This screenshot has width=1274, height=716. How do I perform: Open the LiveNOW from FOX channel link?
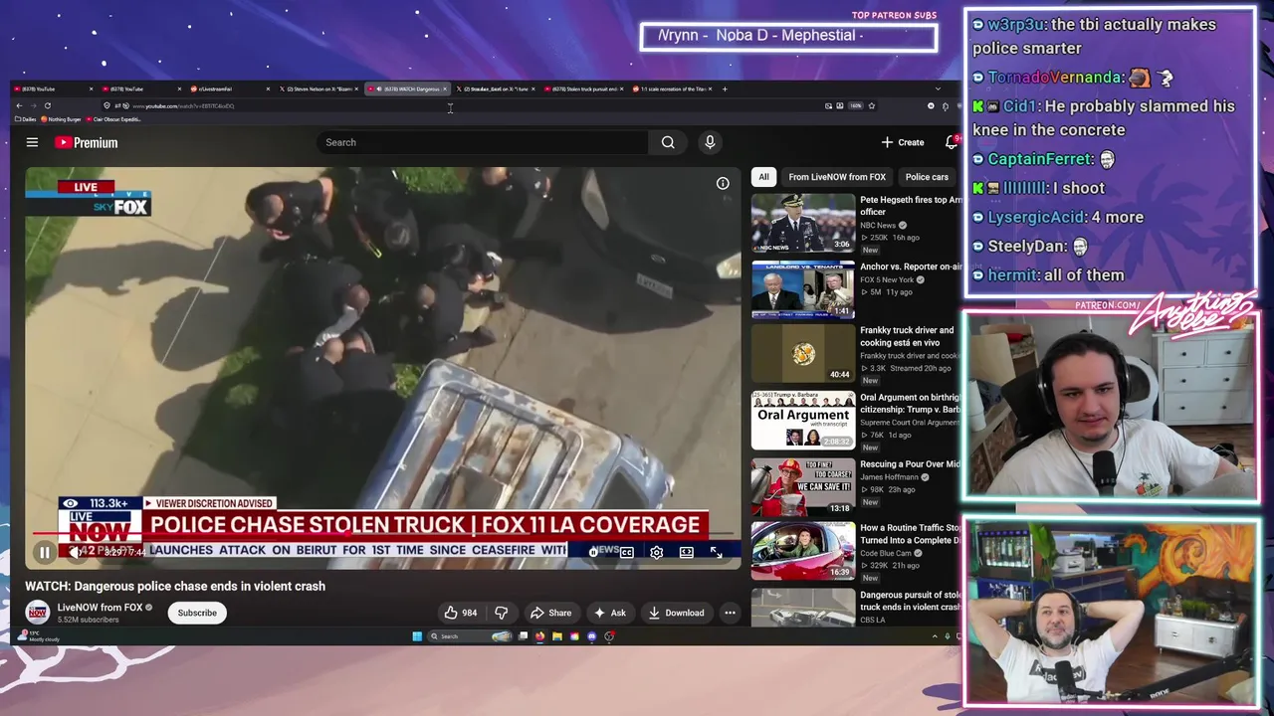[100, 607]
